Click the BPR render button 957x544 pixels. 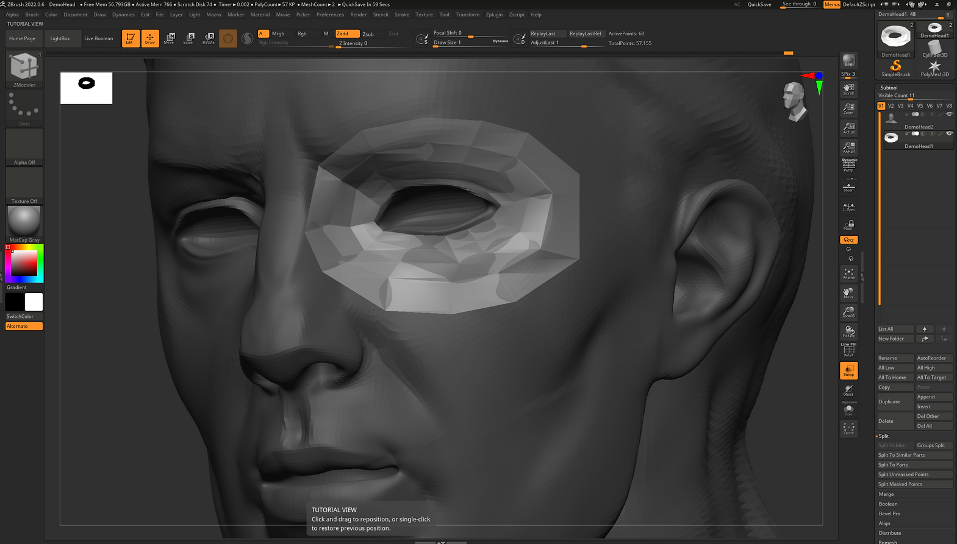(x=848, y=61)
